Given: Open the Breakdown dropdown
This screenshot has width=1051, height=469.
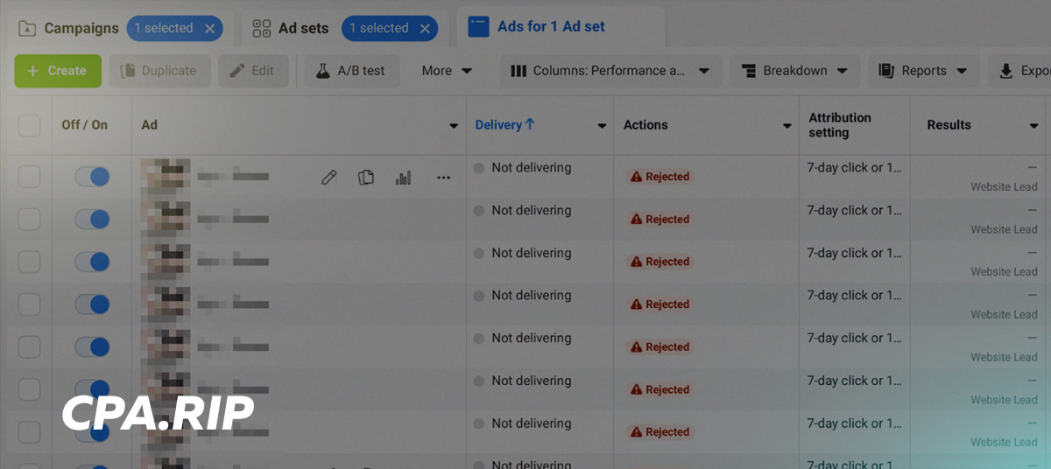Looking at the screenshot, I should click(794, 71).
